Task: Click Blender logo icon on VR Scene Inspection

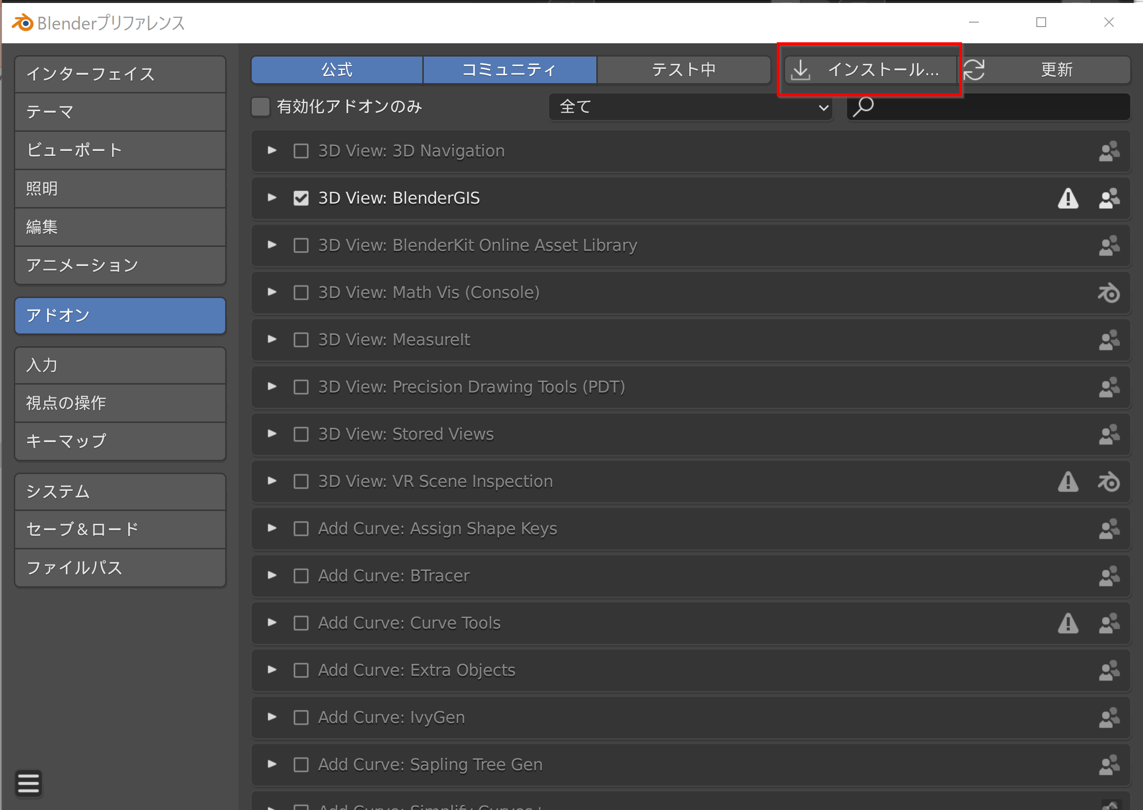Action: point(1109,482)
